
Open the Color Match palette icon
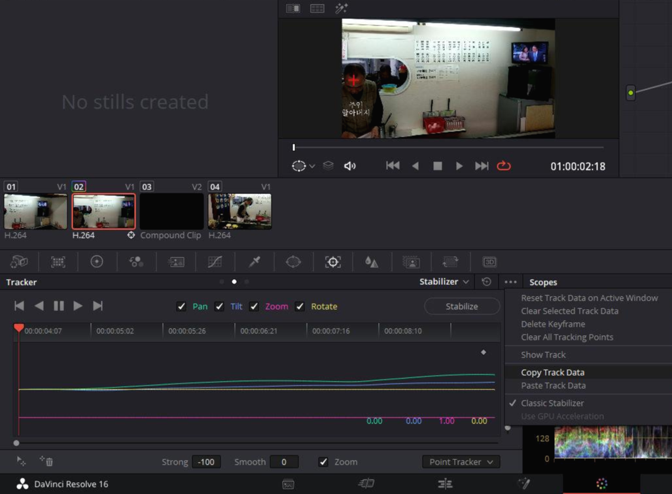[x=58, y=261]
